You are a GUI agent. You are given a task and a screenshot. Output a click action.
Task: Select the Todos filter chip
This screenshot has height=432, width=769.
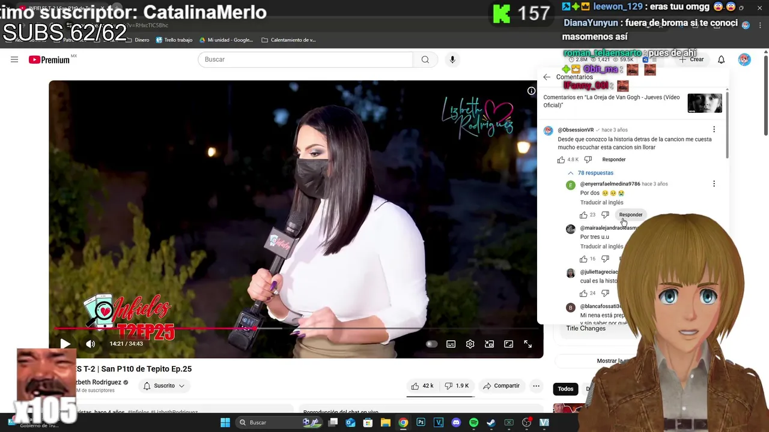565,389
